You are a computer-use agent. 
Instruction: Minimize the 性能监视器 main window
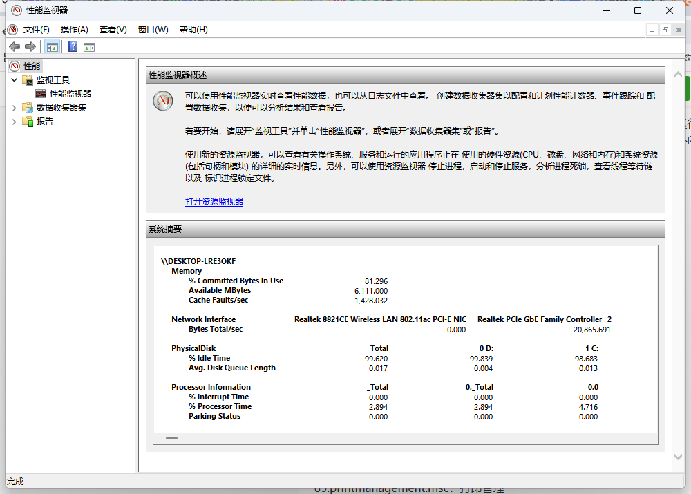click(607, 10)
